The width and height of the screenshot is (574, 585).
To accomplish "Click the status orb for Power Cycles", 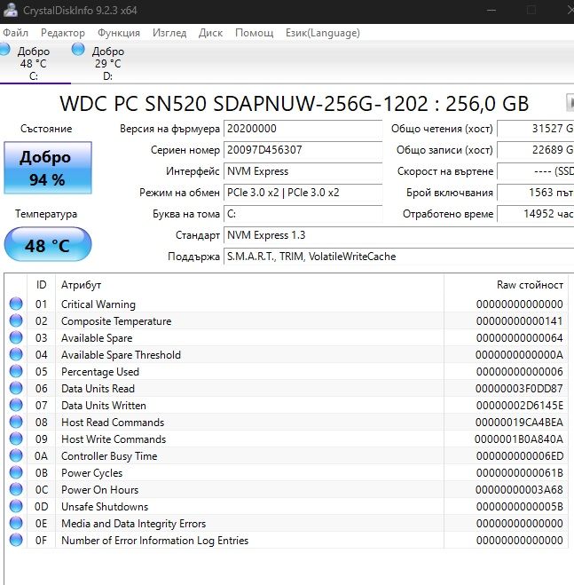I will (x=16, y=472).
